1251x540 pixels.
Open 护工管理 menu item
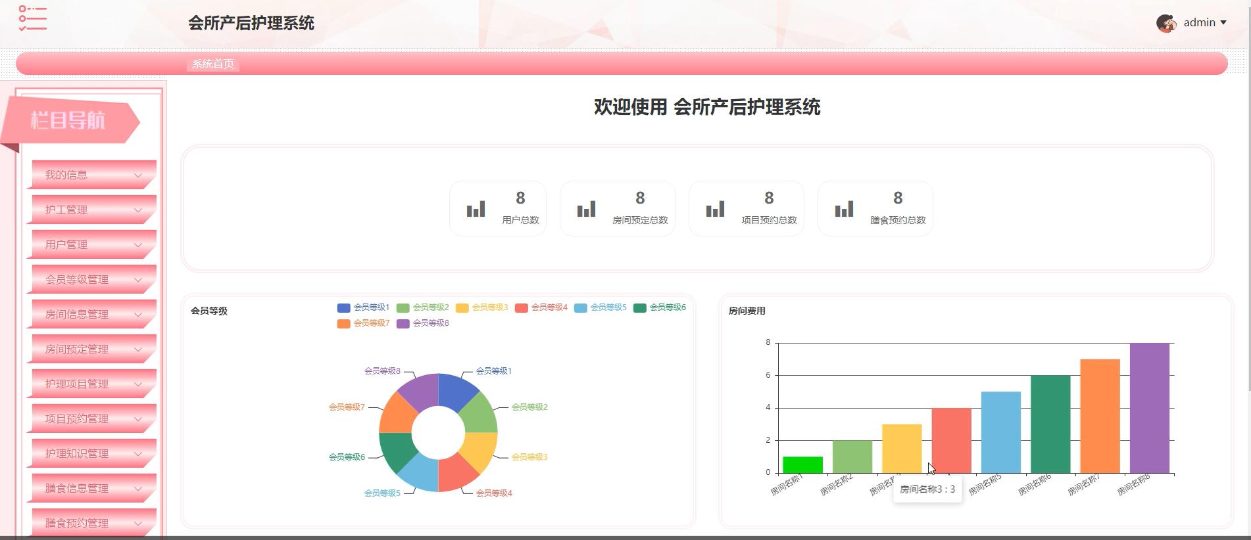[92, 210]
